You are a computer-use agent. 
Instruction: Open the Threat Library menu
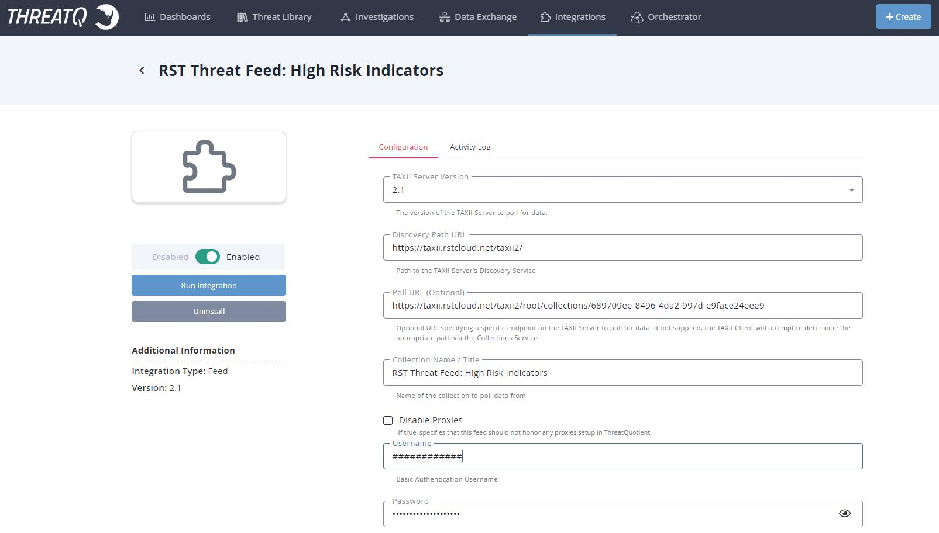point(274,17)
